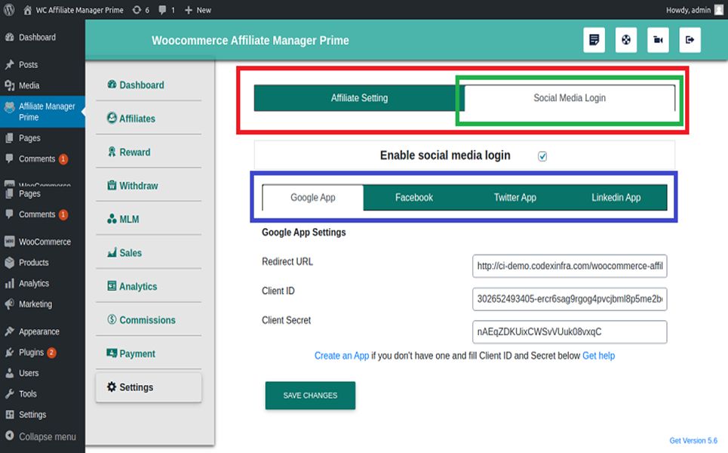Open WordPress Settings in dark sidebar
This screenshot has height=453, width=728.
[26, 414]
